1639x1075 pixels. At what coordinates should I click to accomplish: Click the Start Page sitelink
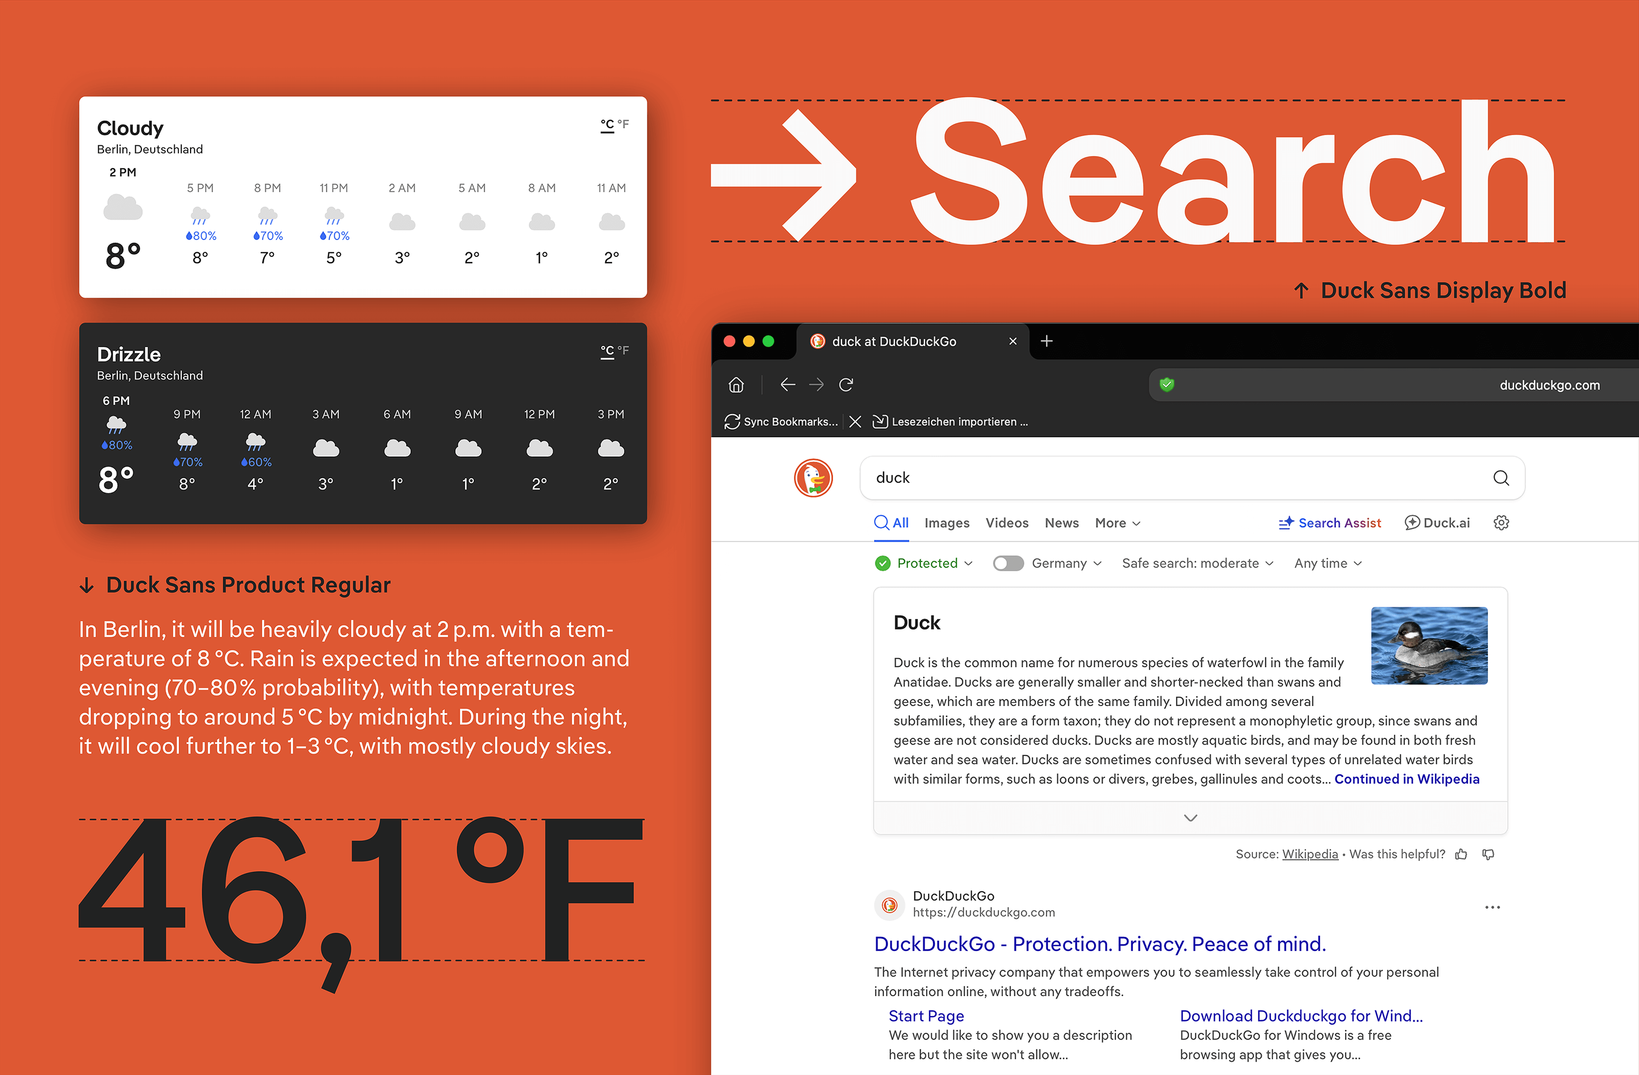(926, 1016)
